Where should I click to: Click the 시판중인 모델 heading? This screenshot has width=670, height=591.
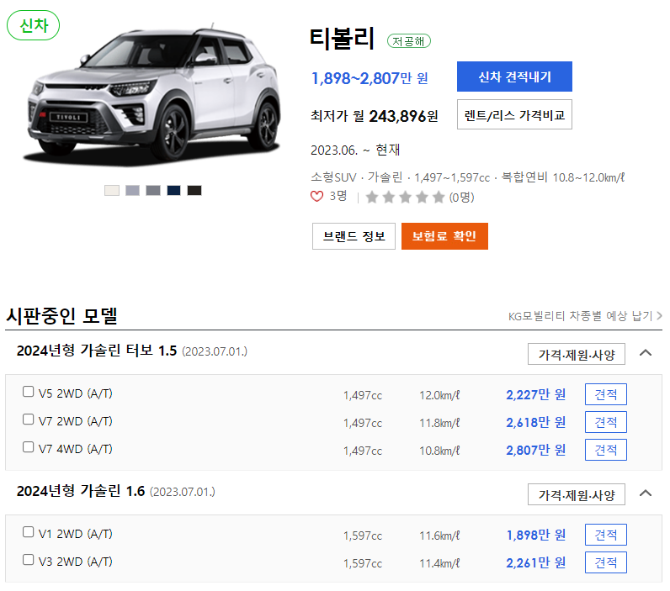click(62, 316)
